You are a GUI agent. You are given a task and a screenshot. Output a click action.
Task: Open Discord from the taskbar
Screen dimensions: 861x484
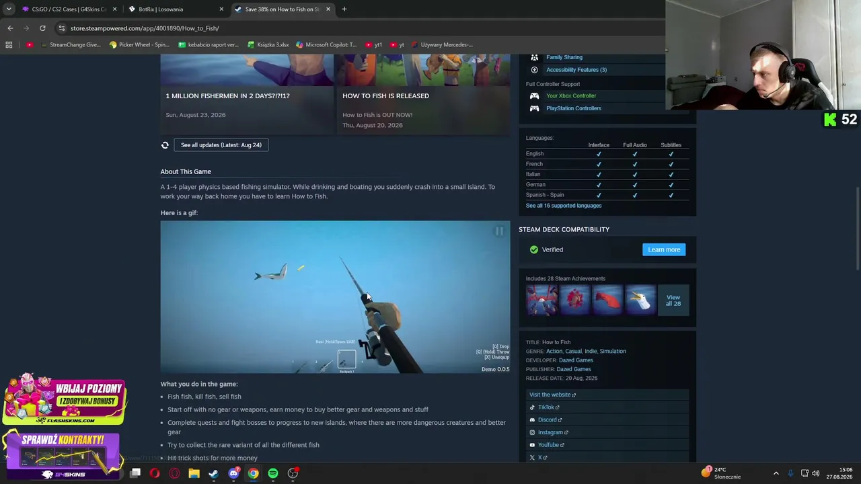[x=233, y=474]
